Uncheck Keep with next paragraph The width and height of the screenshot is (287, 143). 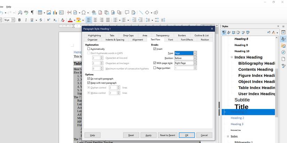coord(89,83)
